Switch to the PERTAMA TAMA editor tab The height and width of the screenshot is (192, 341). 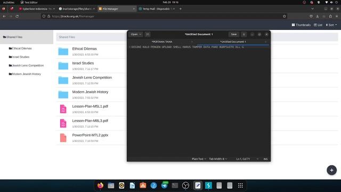pos(162,42)
